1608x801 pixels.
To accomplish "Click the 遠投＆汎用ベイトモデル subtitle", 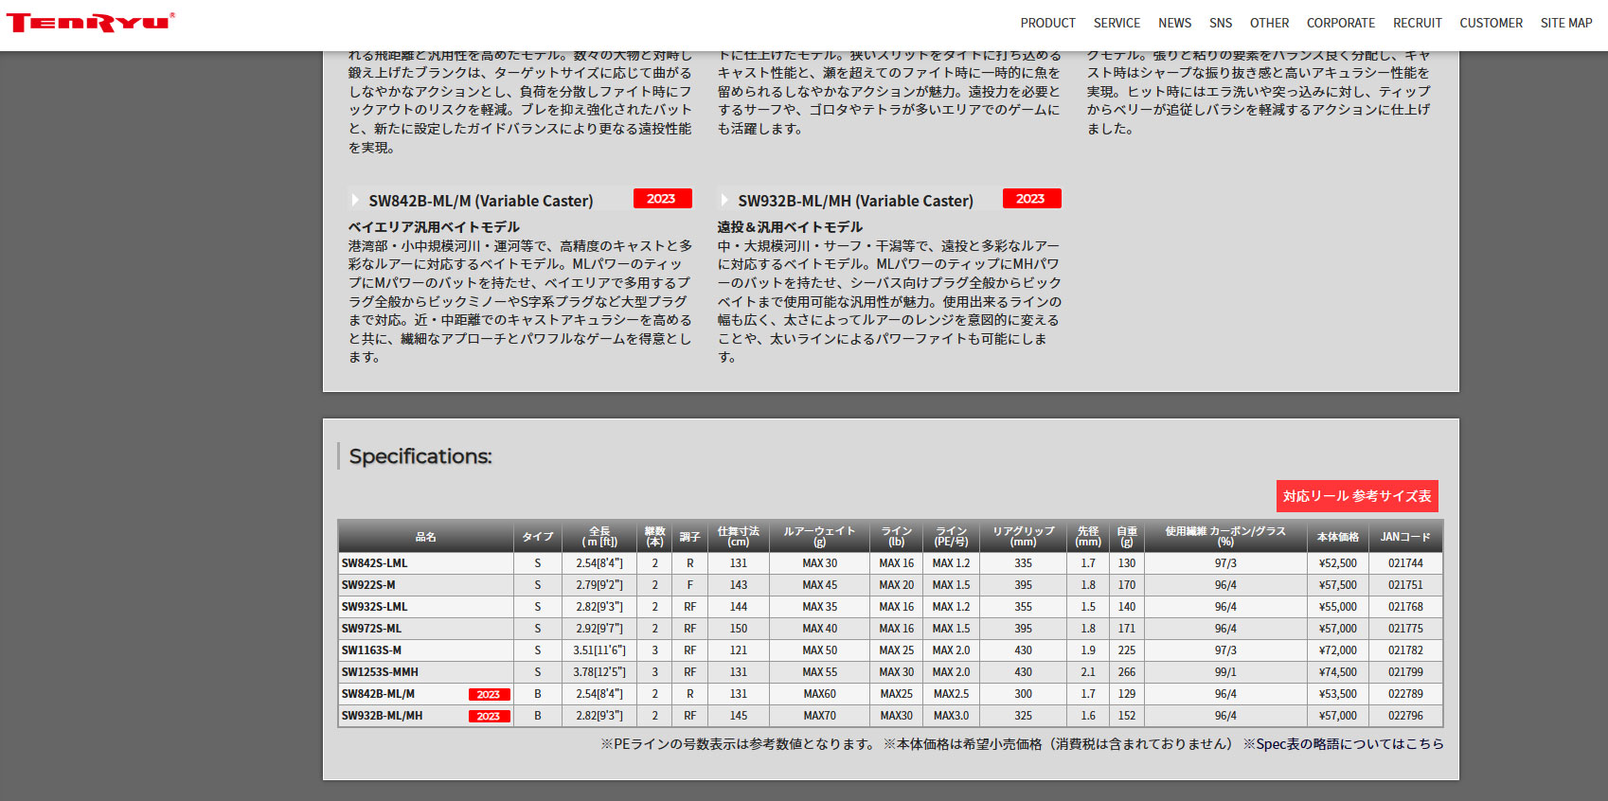I will [790, 227].
